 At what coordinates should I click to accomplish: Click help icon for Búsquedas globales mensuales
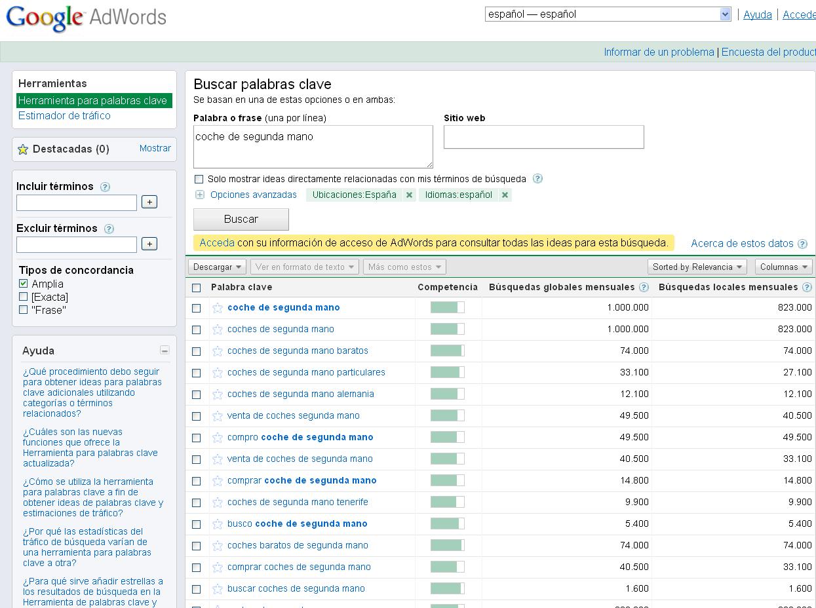coord(644,287)
